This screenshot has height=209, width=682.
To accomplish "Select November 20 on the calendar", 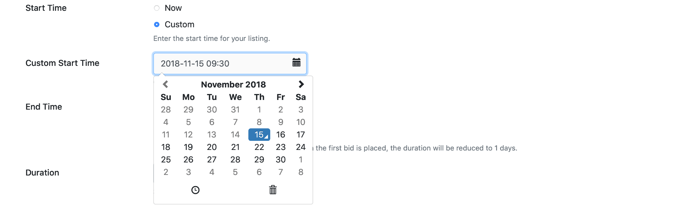I will click(212, 147).
